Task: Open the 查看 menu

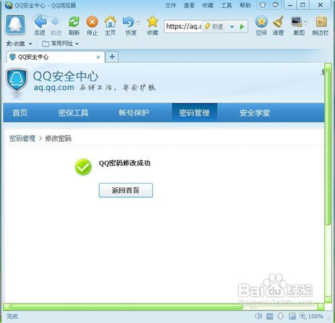Action: tap(189, 5)
